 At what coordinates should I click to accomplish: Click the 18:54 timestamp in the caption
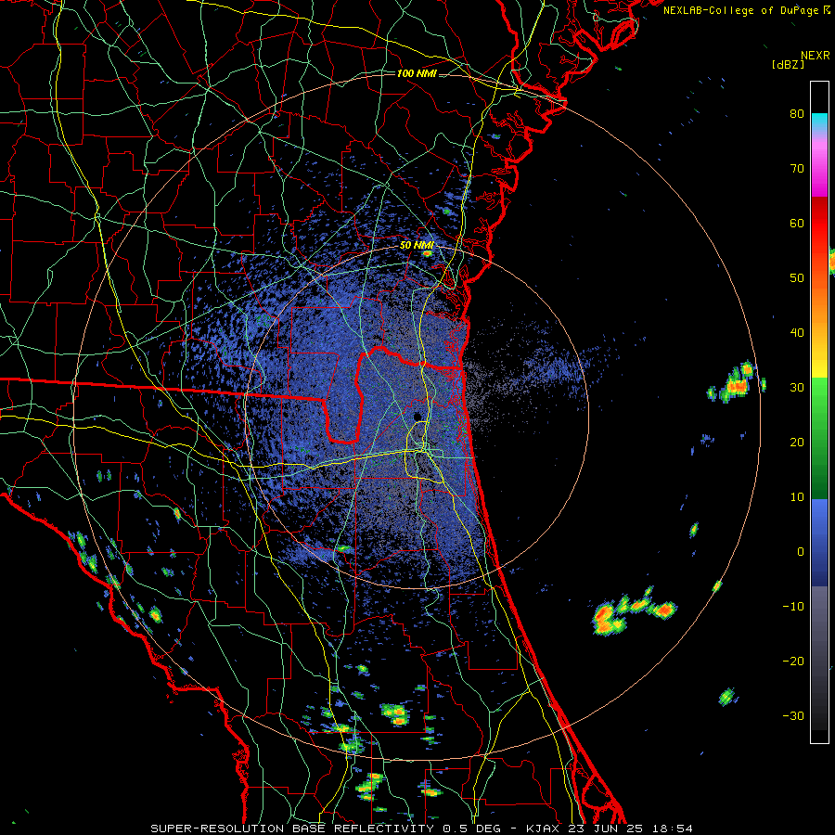(674, 829)
